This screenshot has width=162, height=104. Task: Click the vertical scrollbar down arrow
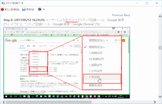pyautogui.click(x=160, y=97)
